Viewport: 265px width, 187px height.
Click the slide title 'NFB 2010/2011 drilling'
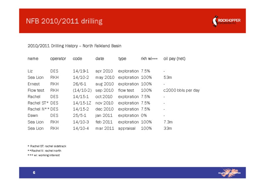point(64,21)
